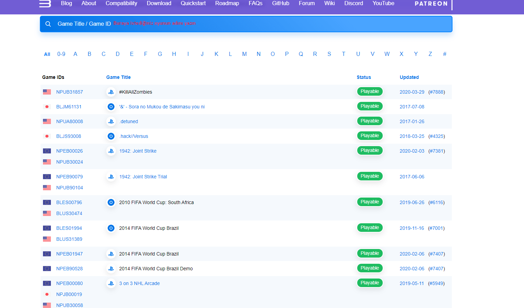Screen dimensions: 524x308
Task: Click the US flag beside NPUB90104
Action: (x=47, y=188)
